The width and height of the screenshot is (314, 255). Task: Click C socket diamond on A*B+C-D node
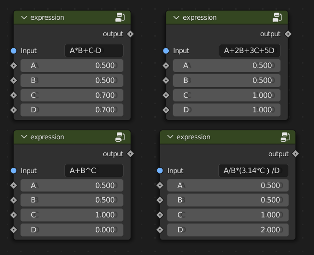pyautogui.click(x=13, y=95)
